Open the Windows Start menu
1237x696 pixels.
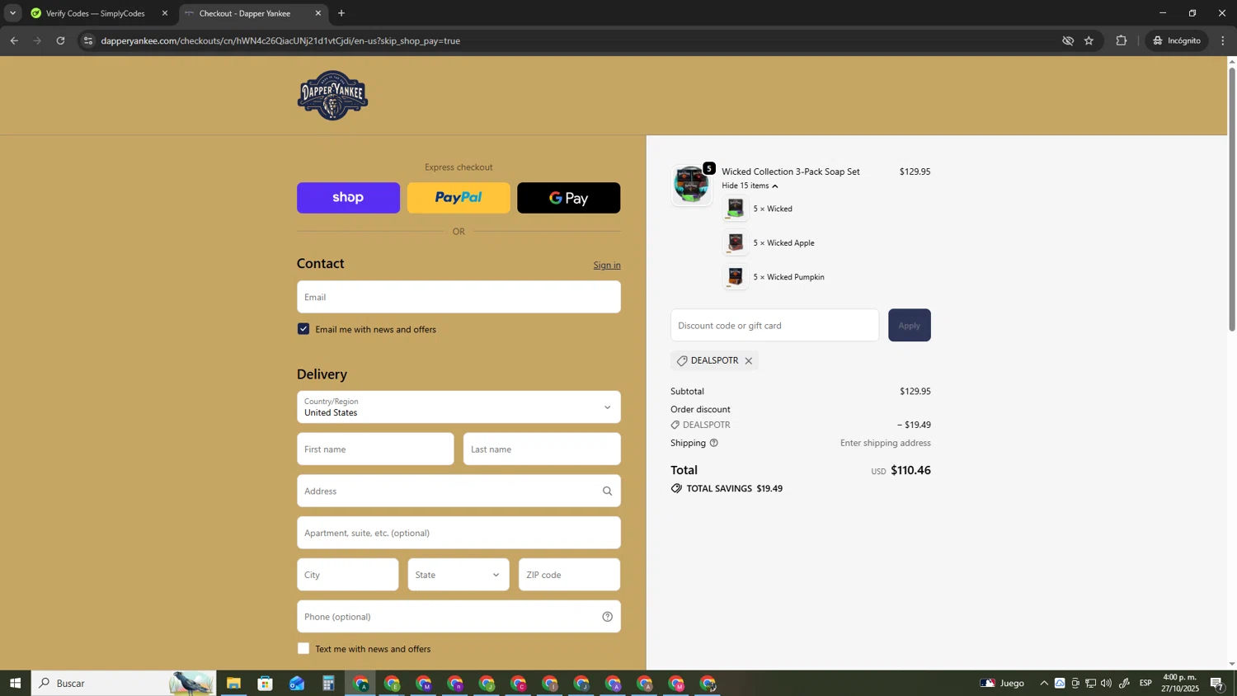[x=15, y=683]
